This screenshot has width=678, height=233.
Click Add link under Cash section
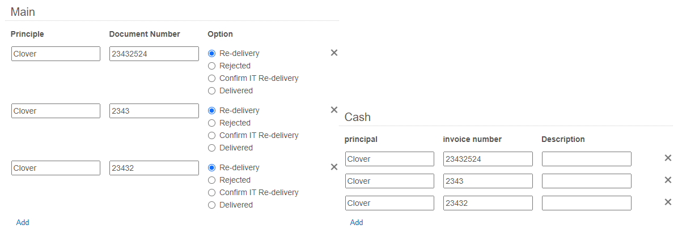point(357,223)
